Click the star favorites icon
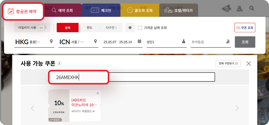 click(130, 28)
